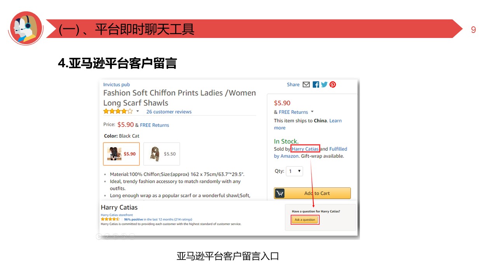
Task: Expand the FREE Returns arrow in buy box
Action: click(312, 112)
